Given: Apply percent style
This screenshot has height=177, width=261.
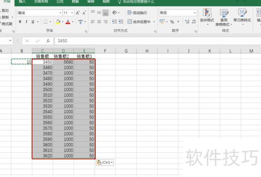Looking at the screenshot, I should (172, 22).
